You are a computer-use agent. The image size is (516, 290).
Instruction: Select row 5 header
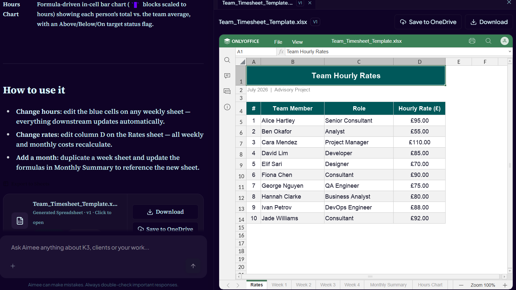click(x=241, y=121)
